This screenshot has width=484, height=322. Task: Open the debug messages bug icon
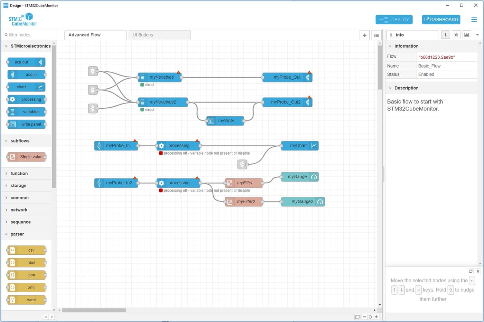456,35
